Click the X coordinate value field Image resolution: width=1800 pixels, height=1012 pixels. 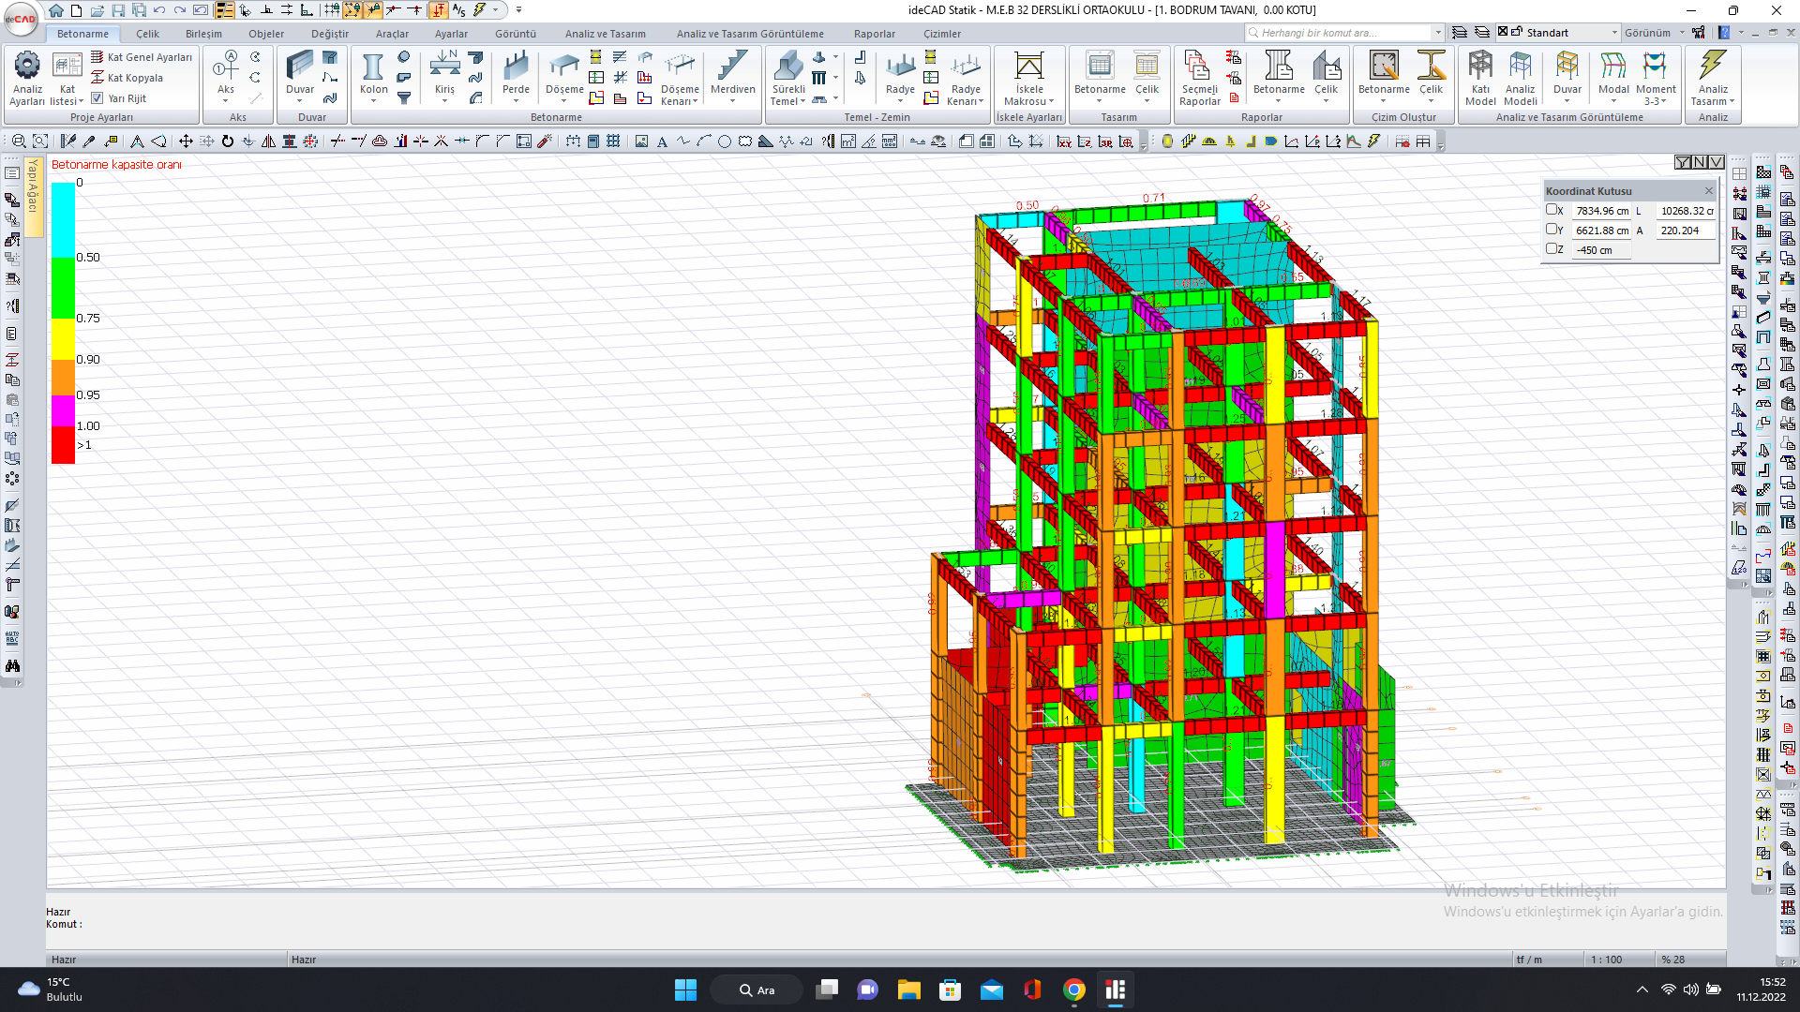click(1601, 211)
